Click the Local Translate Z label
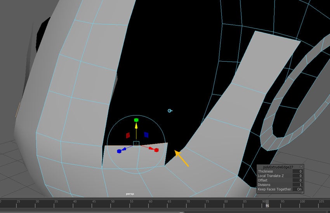 click(271, 176)
